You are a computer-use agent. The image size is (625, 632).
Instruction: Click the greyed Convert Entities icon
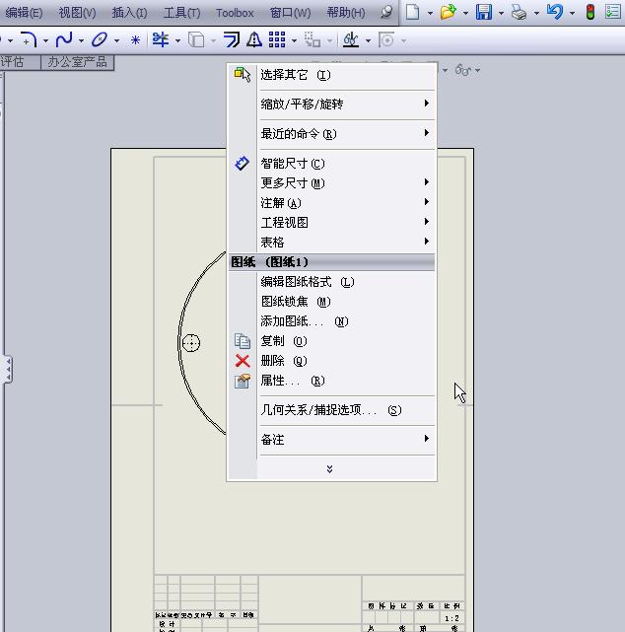point(196,39)
